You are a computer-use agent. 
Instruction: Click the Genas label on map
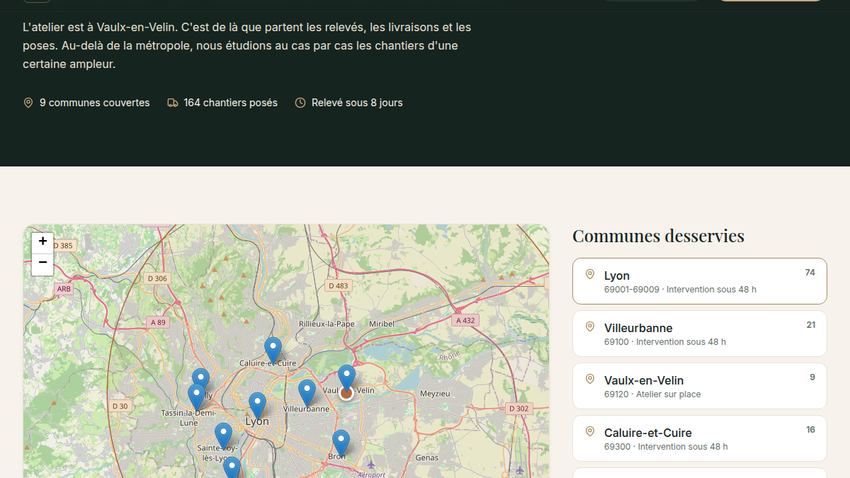tap(427, 458)
